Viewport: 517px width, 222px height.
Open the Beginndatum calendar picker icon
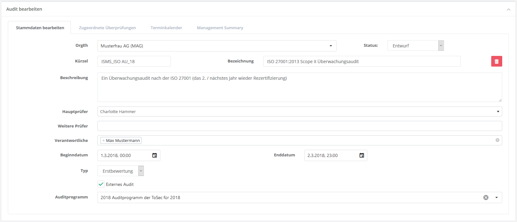pyautogui.click(x=154, y=155)
